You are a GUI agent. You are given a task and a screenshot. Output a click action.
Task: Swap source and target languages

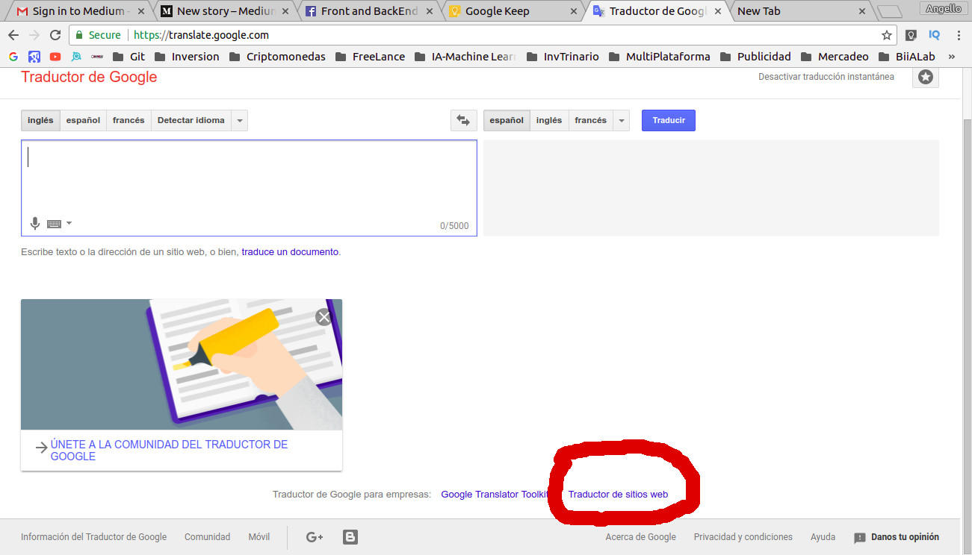coord(463,120)
